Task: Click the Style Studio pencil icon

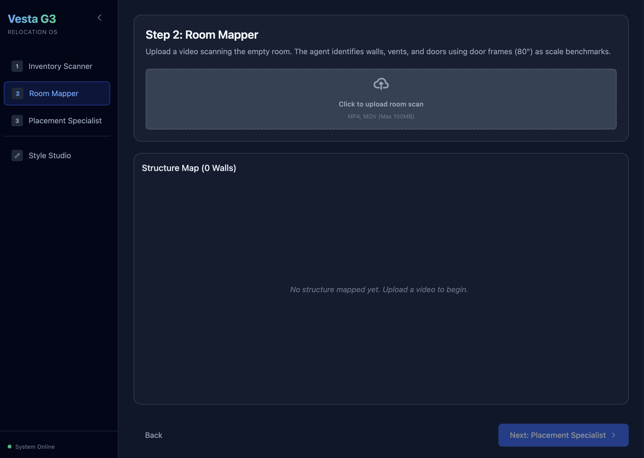Action: pyautogui.click(x=17, y=155)
